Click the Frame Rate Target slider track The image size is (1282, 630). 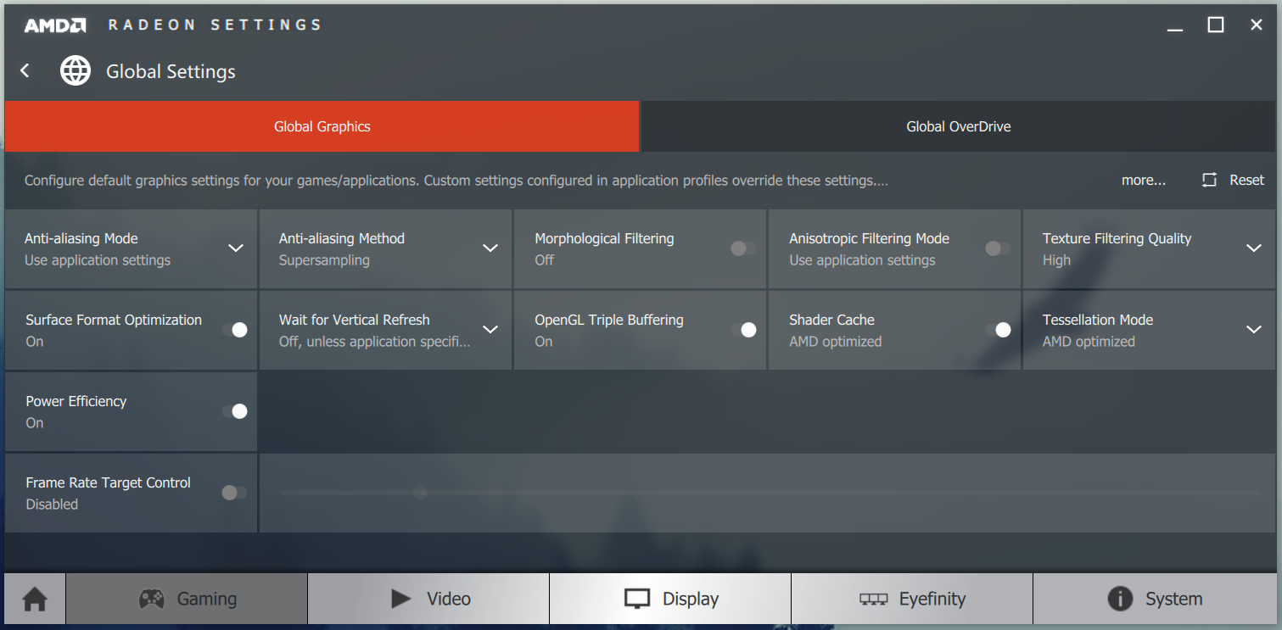(770, 493)
